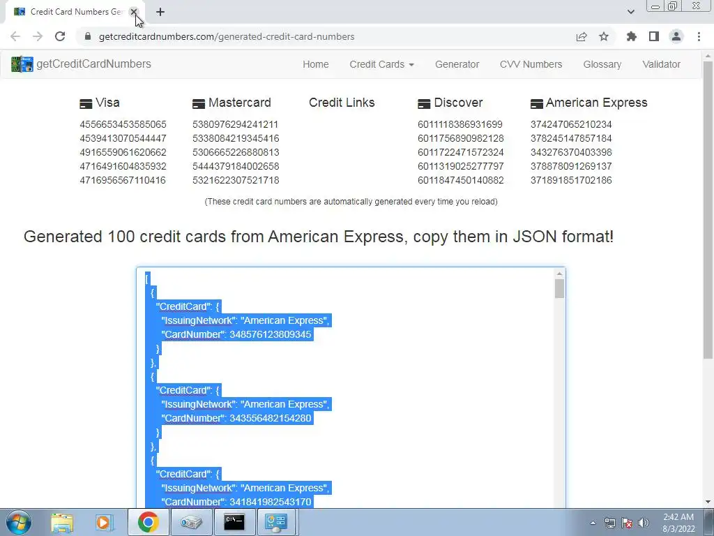The image size is (714, 536).
Task: Open Glossary nav page
Action: point(602,64)
